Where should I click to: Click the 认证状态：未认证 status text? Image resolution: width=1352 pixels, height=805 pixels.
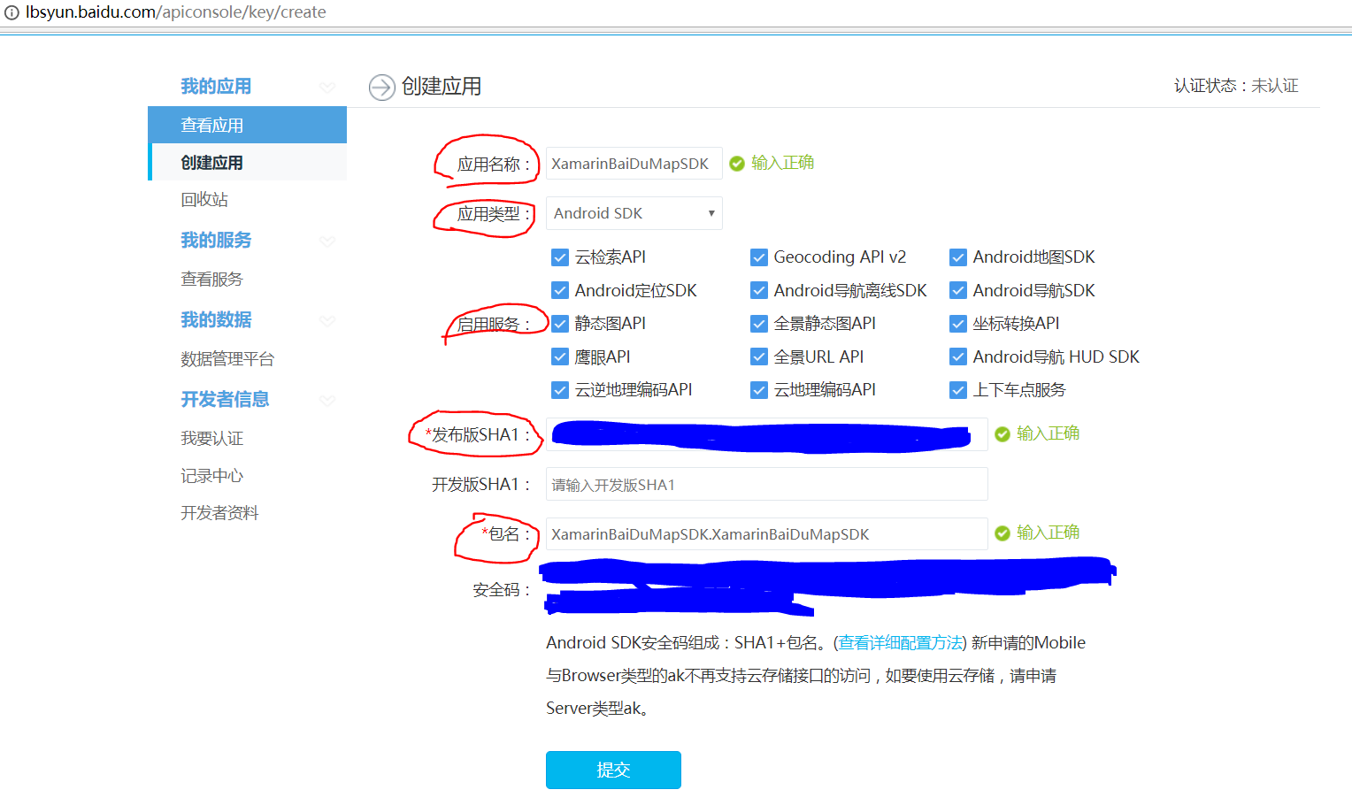(x=1236, y=86)
